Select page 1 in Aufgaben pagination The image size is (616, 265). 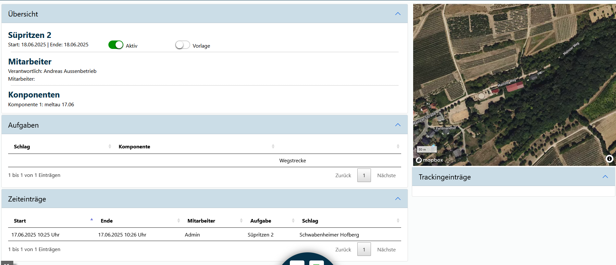pos(364,176)
